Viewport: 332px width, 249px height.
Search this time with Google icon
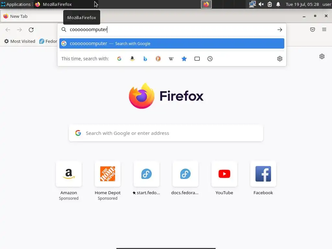tap(119, 59)
